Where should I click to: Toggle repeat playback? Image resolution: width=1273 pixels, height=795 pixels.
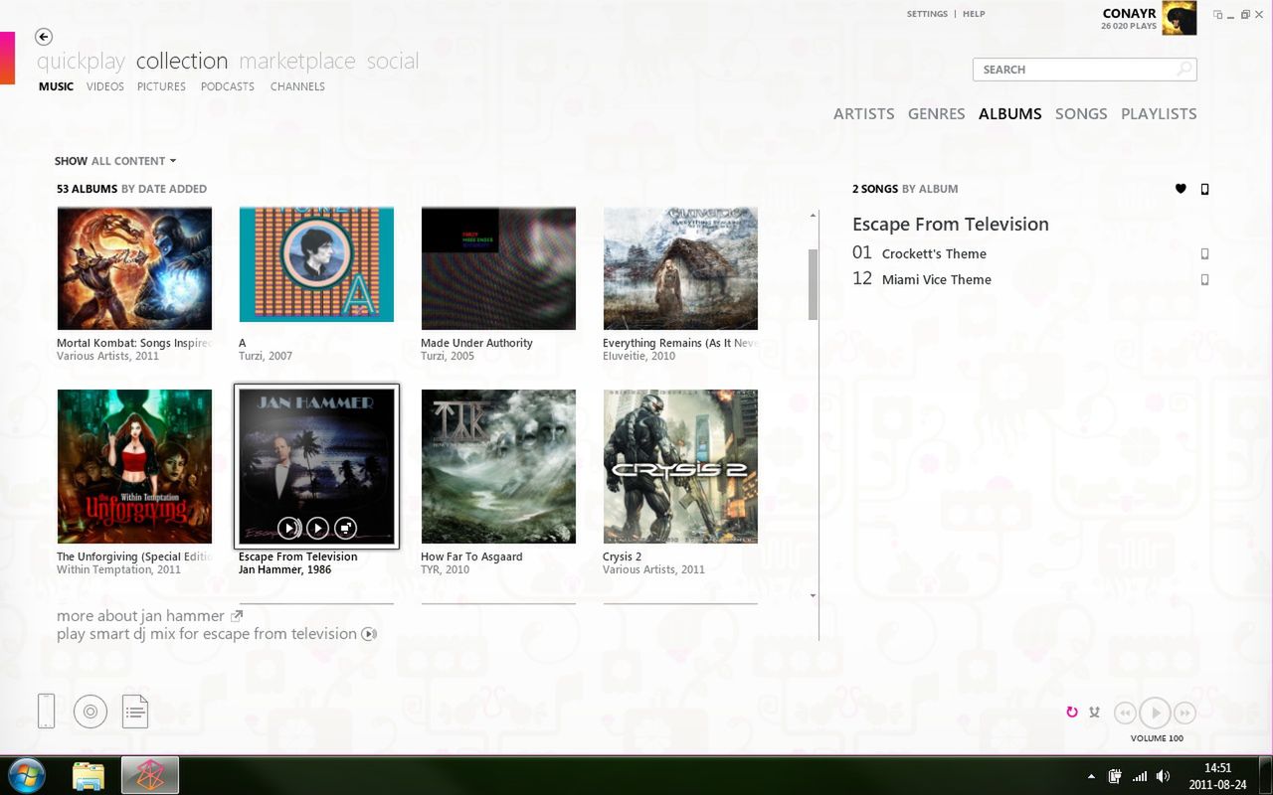(x=1072, y=712)
